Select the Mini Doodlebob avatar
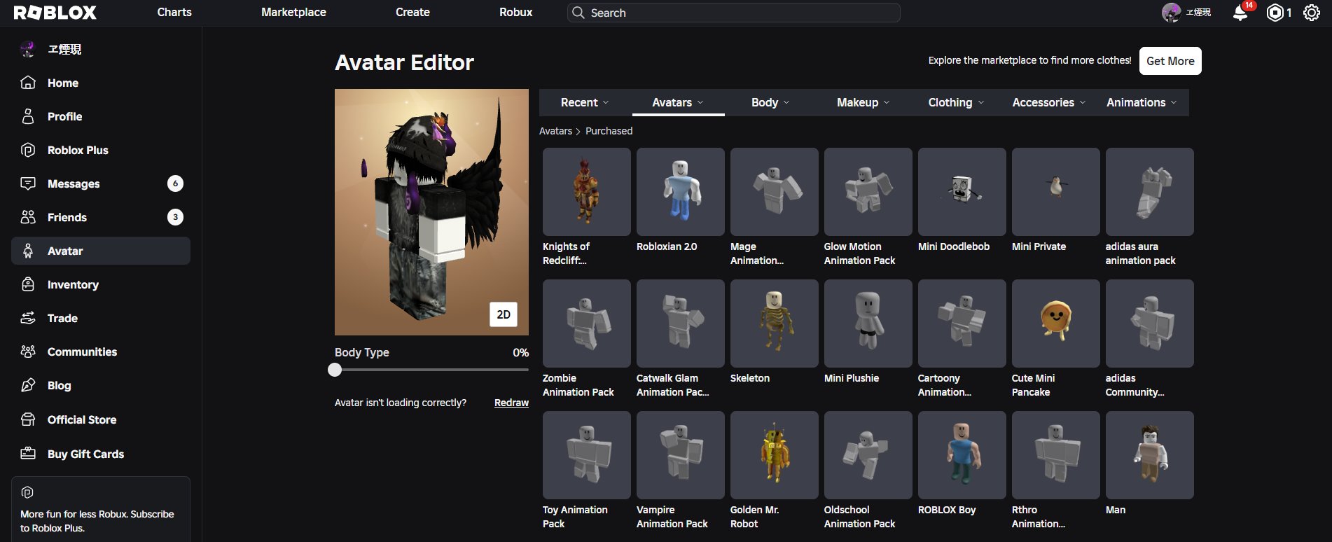This screenshot has width=1332, height=542. (962, 192)
